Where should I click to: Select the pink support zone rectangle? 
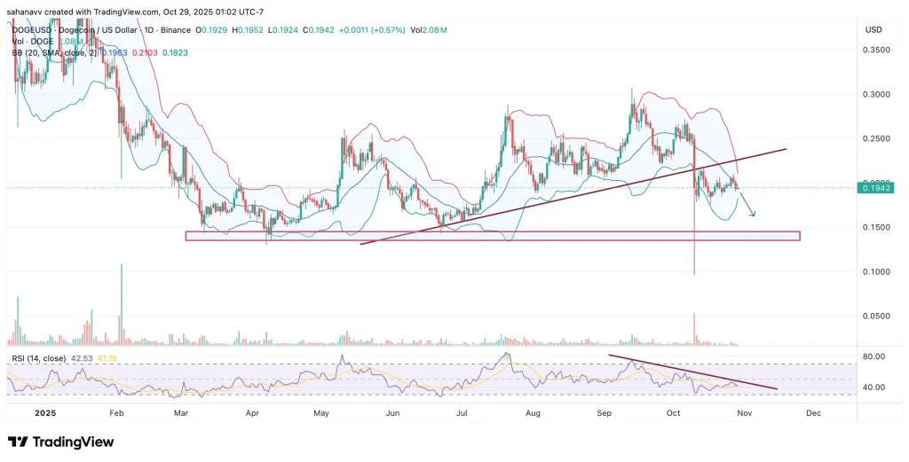coord(492,236)
